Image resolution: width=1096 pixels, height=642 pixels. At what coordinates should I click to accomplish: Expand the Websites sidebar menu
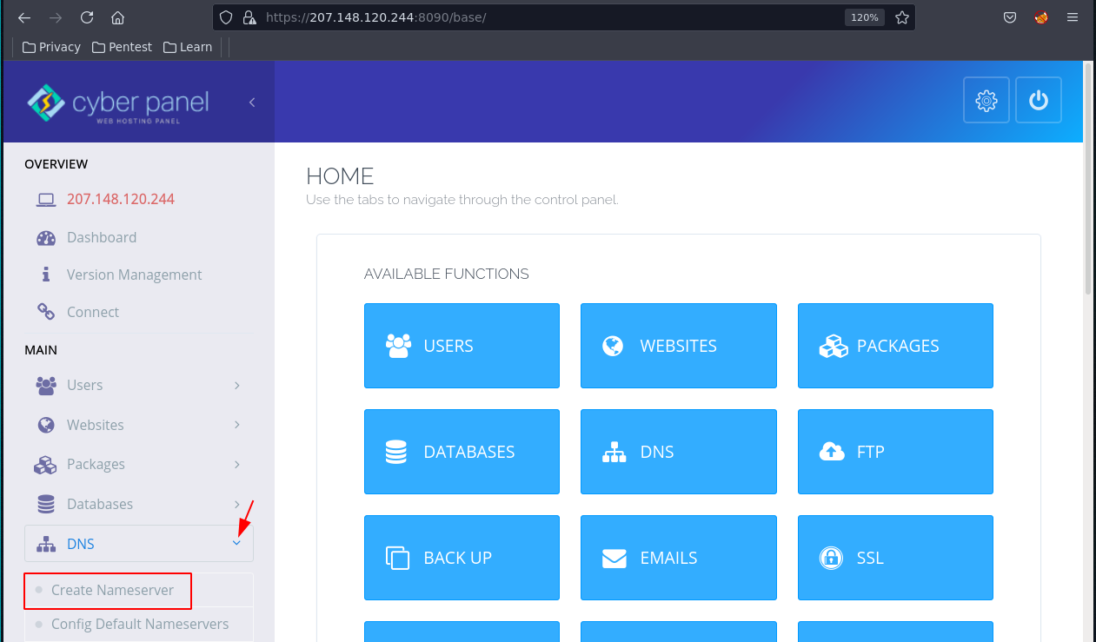[139, 425]
